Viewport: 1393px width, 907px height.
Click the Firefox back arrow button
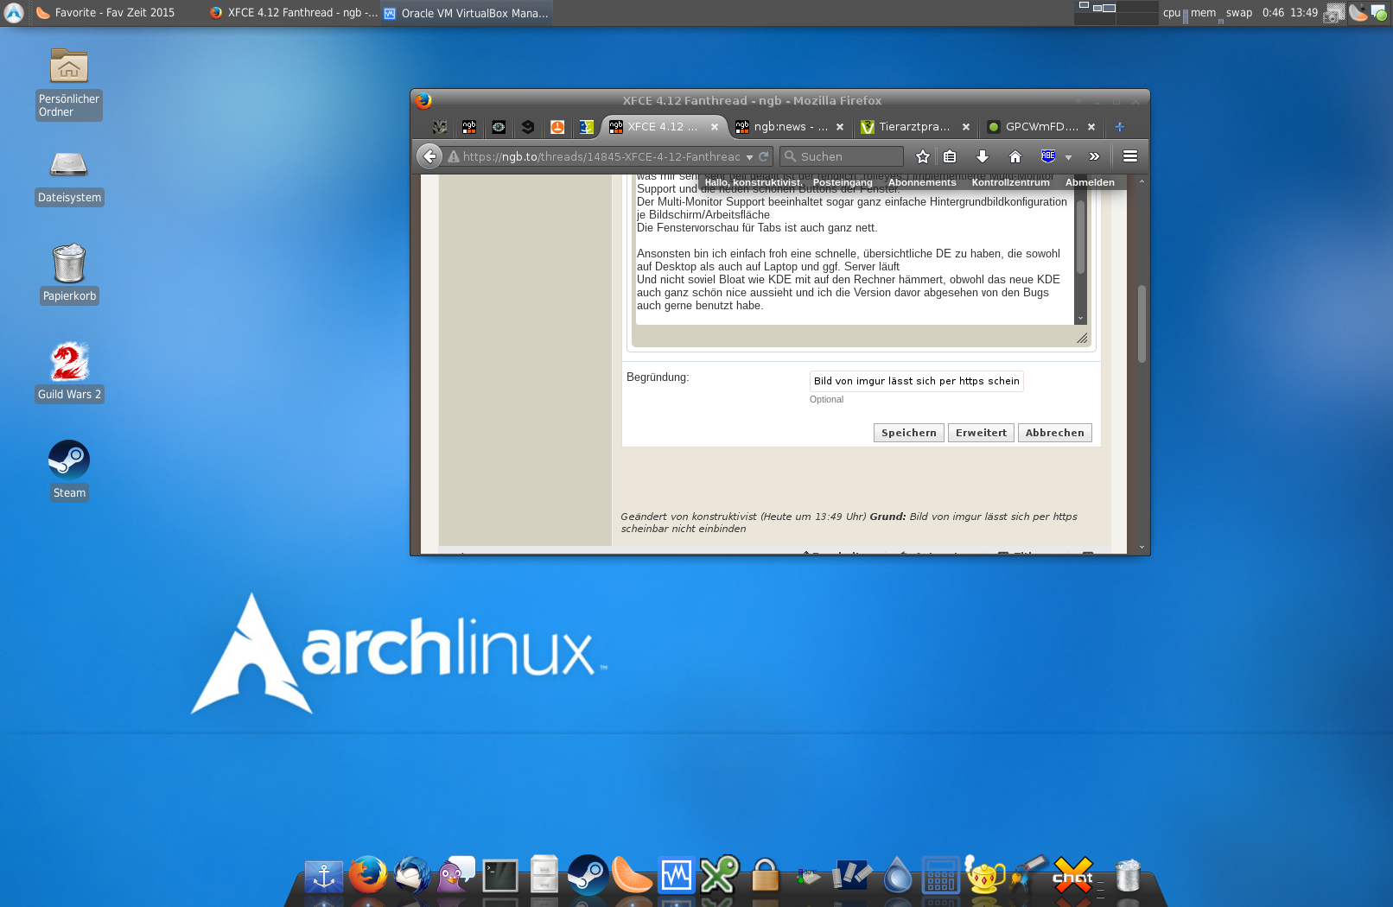click(x=429, y=156)
